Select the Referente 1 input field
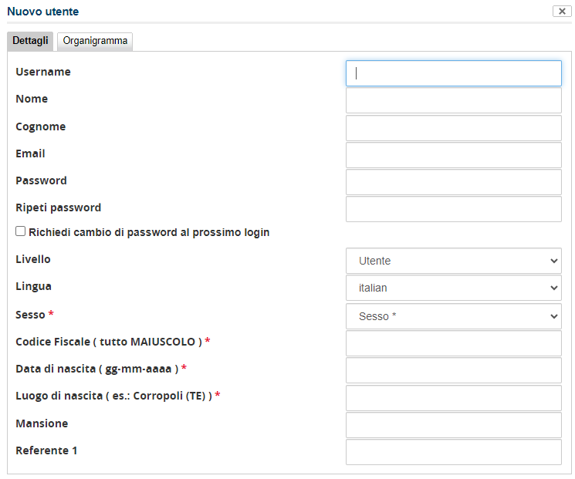 pos(453,452)
